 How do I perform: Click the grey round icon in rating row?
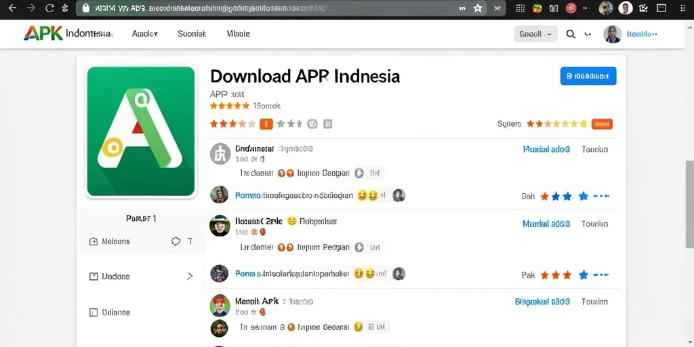coord(312,124)
